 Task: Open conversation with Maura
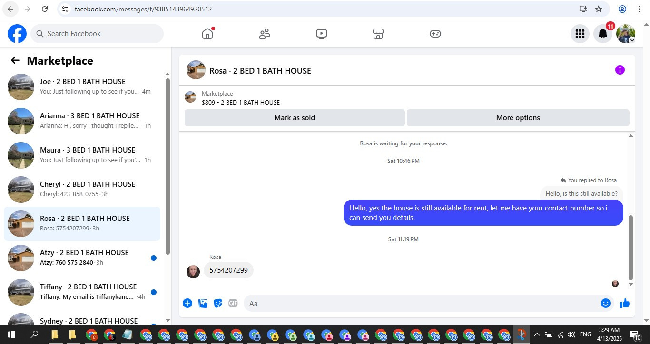click(x=82, y=155)
